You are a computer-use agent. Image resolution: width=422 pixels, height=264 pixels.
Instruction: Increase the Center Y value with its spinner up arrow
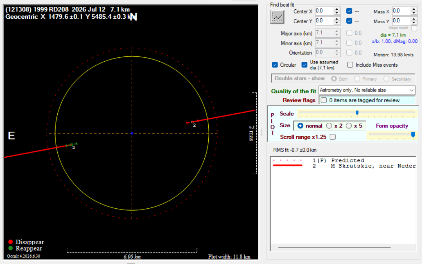(x=337, y=19)
